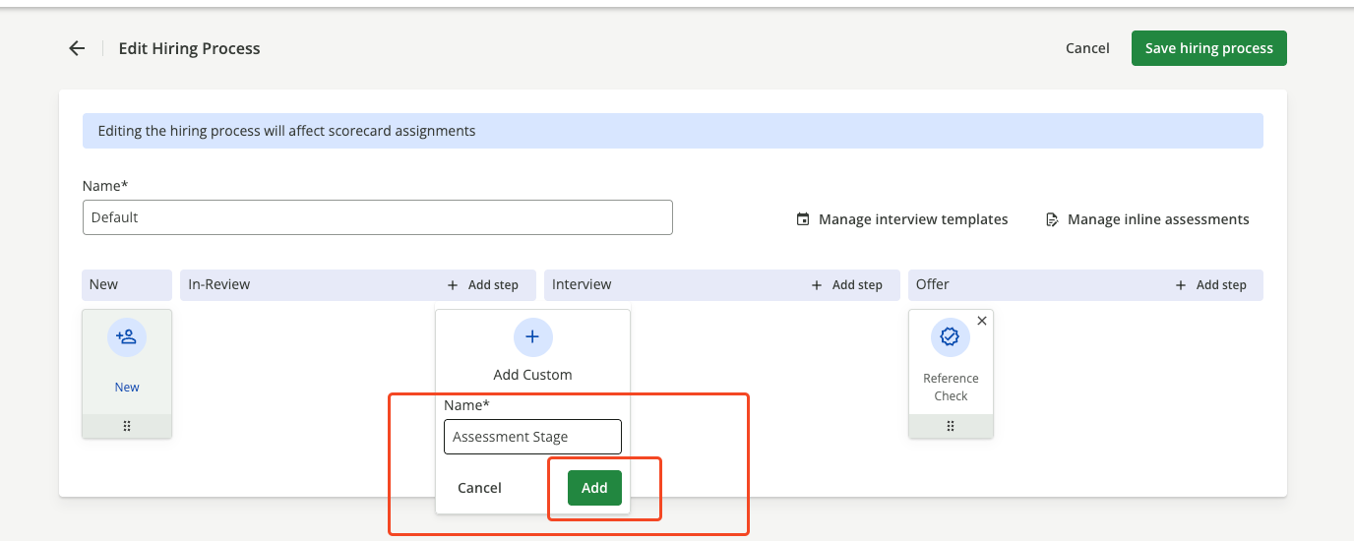This screenshot has height=541, width=1354.
Task: Add step to the In-Review stage
Action: [483, 285]
